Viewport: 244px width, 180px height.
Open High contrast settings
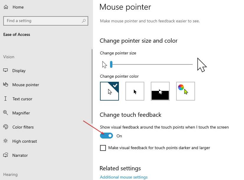point(24,141)
